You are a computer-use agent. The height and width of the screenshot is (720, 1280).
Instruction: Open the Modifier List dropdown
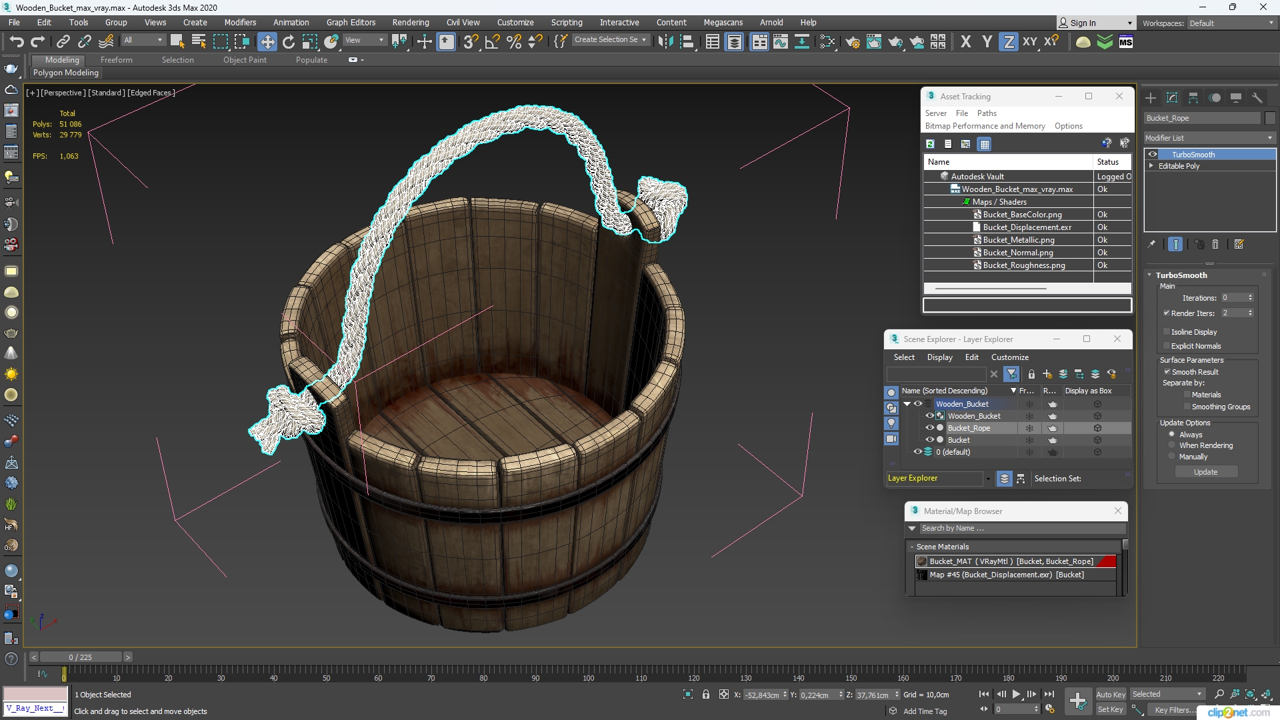coord(1209,138)
